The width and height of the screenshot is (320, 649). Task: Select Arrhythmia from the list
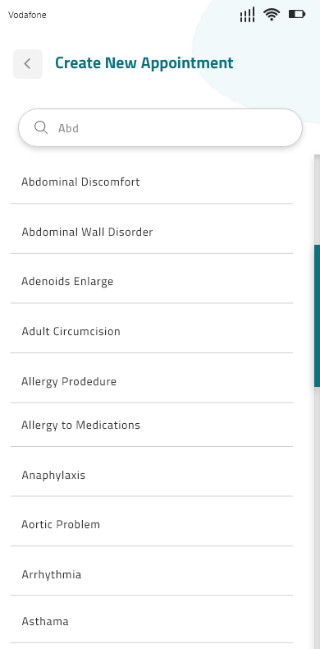point(152,574)
